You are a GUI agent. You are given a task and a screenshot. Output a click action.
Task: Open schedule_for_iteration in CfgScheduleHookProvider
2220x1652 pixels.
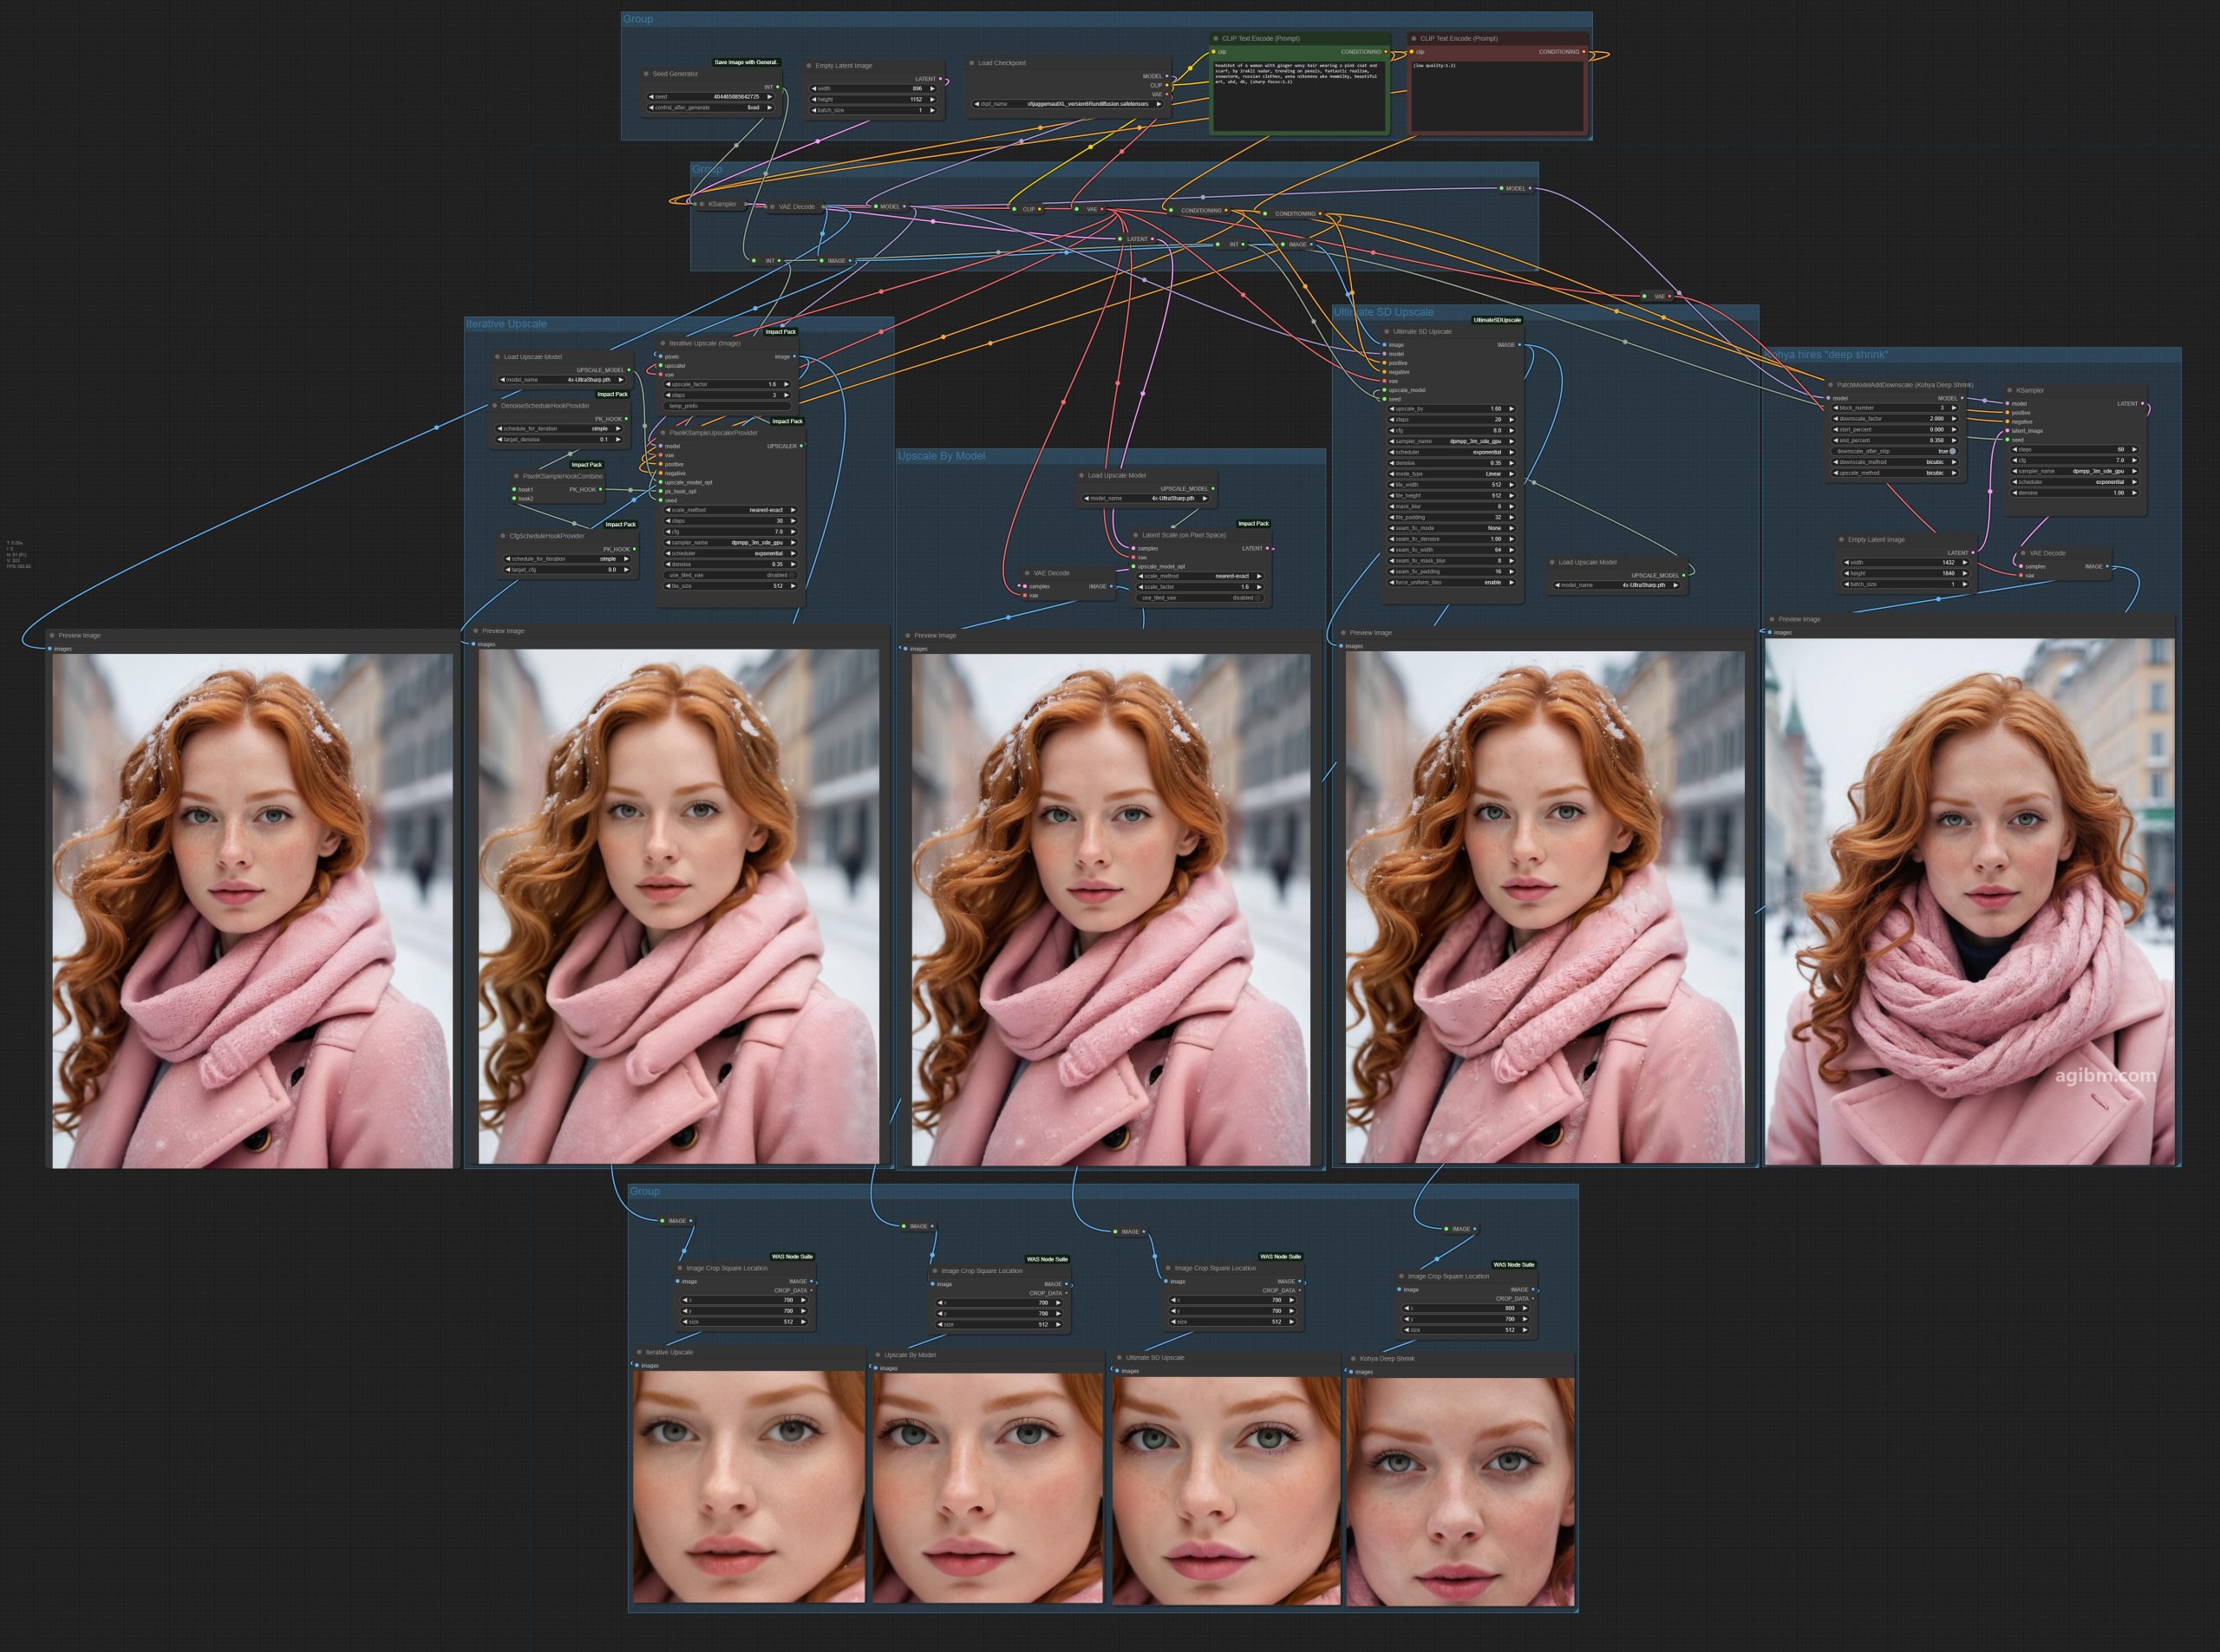point(568,559)
